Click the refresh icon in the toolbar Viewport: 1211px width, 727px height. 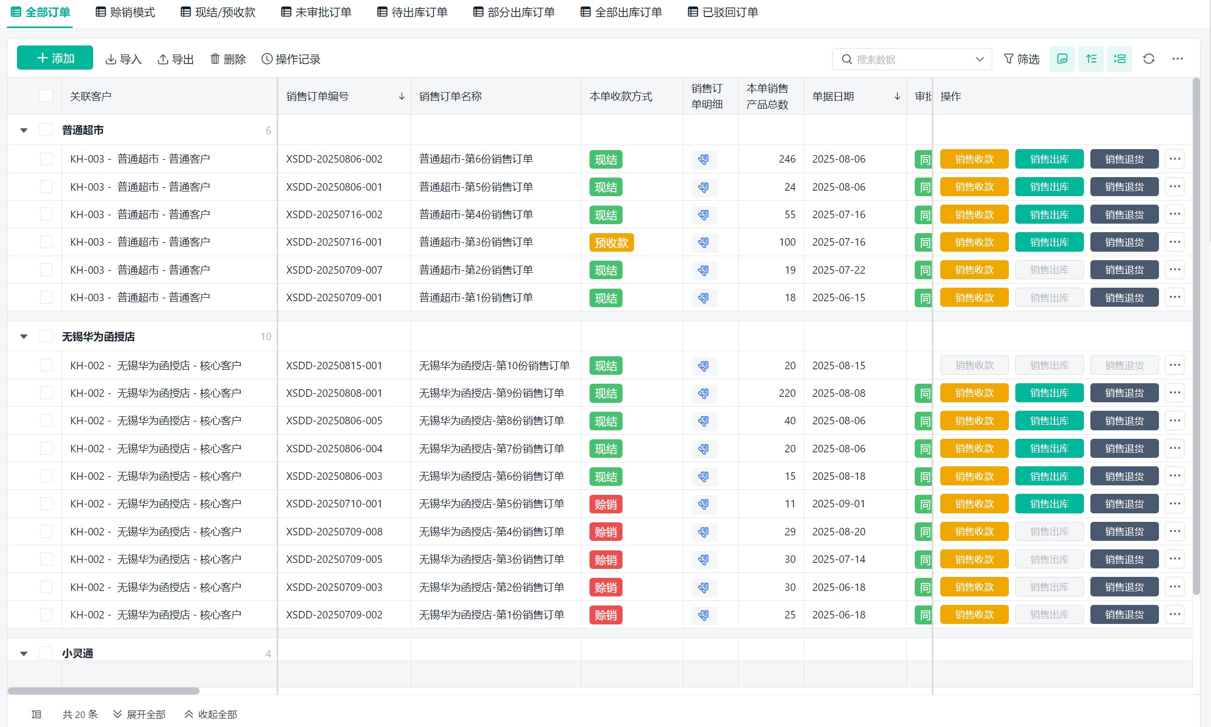click(1148, 59)
